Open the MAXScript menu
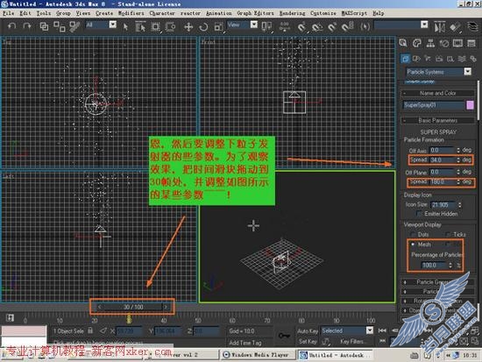 354,13
